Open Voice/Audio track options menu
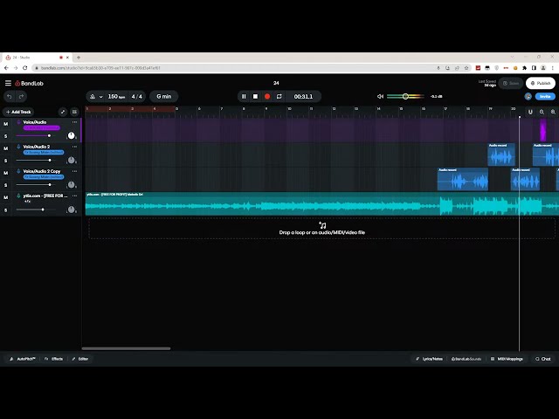559x419 pixels. pyautogui.click(x=74, y=122)
